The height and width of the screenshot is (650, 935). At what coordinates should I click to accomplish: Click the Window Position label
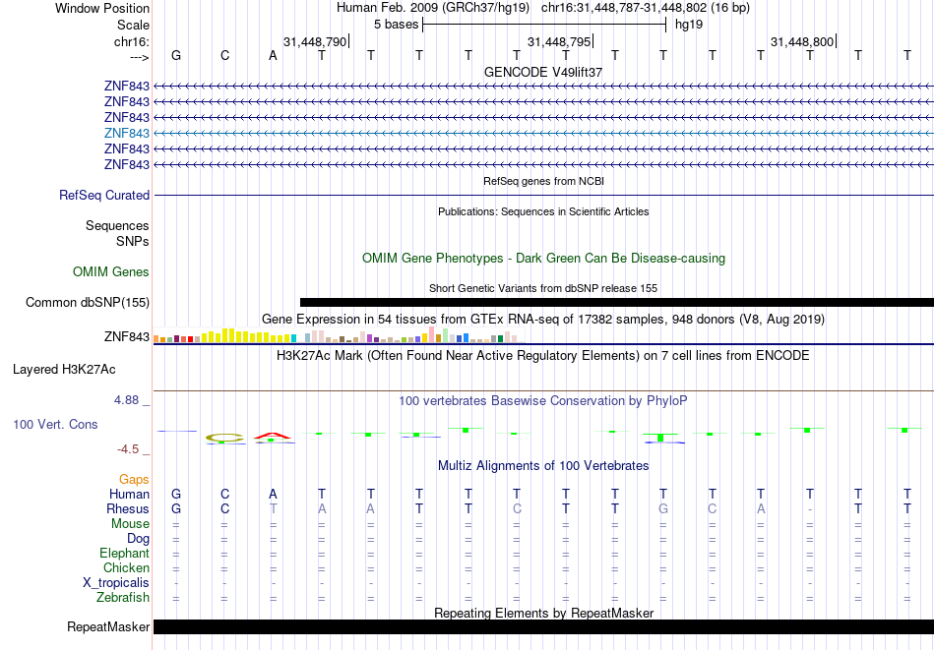tap(102, 8)
